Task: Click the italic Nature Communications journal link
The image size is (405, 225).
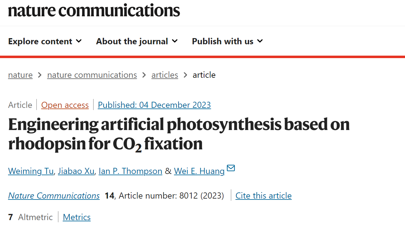Action: [54, 196]
